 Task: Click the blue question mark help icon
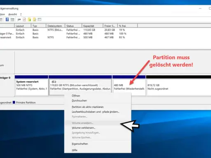(x=7, y=19)
